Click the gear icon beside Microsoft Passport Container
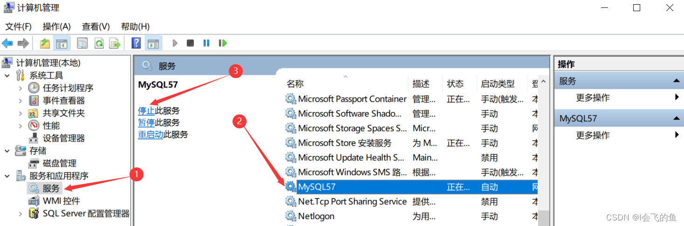This screenshot has width=684, height=226. point(291,99)
